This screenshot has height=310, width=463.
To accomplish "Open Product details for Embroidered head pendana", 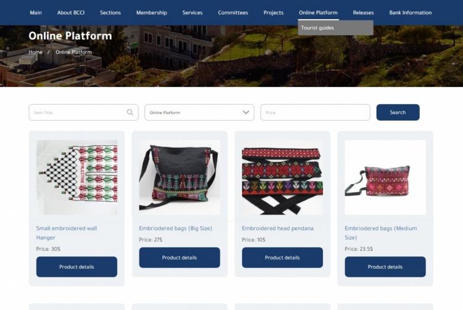I will [x=282, y=258].
